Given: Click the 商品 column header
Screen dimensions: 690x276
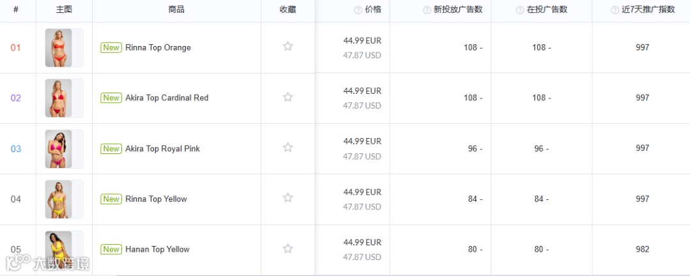Looking at the screenshot, I should point(176,10).
